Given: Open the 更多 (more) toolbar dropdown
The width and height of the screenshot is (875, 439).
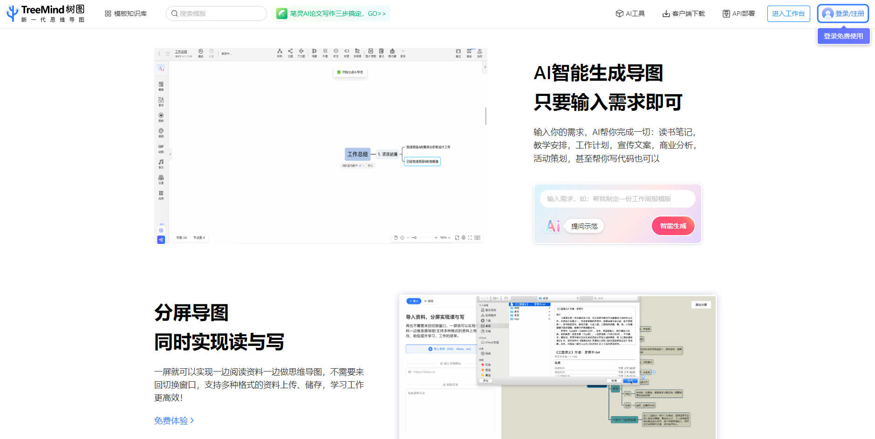Looking at the screenshot, I should pos(403,52).
